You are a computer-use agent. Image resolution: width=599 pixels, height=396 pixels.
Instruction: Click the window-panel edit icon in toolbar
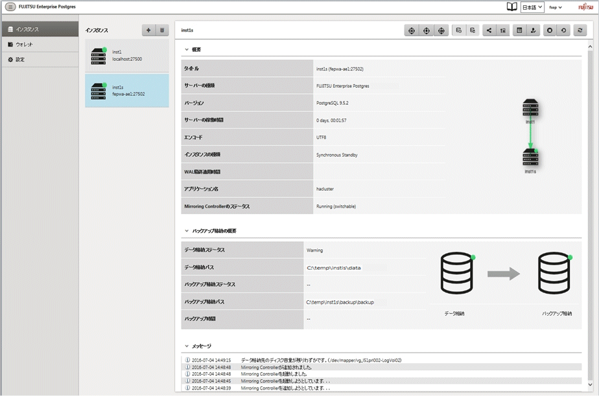519,30
